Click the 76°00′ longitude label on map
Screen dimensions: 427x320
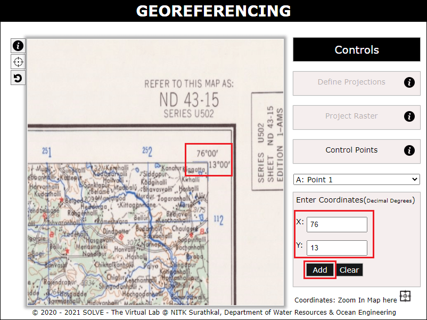(207, 154)
